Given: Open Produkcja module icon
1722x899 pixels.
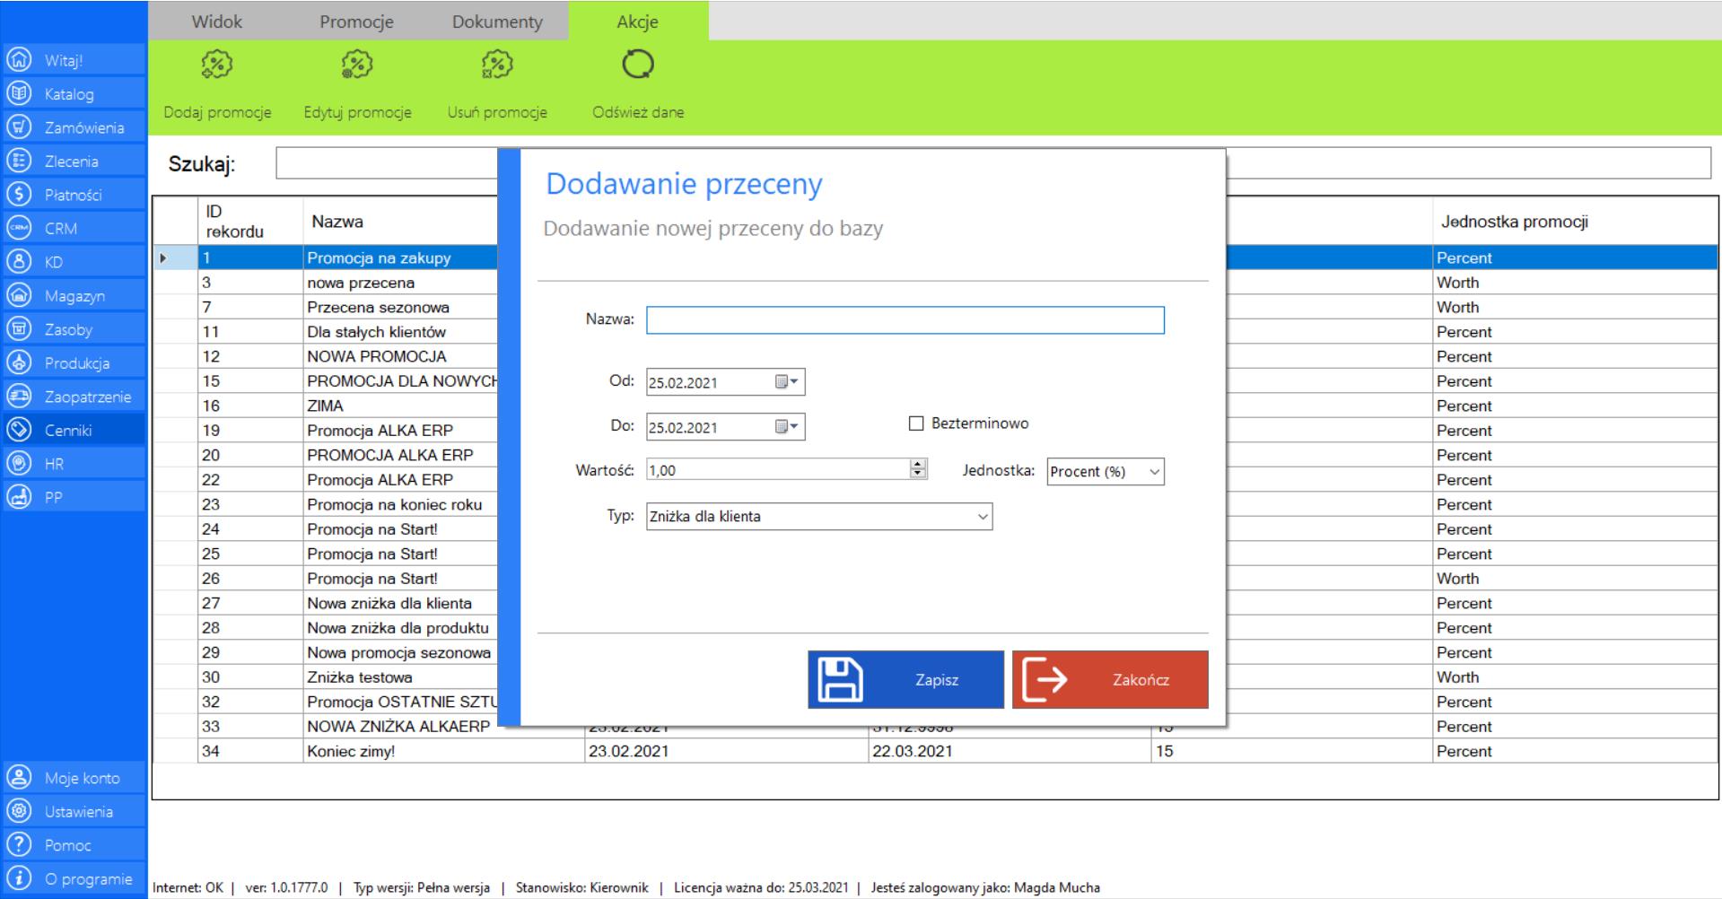Looking at the screenshot, I should [x=18, y=362].
